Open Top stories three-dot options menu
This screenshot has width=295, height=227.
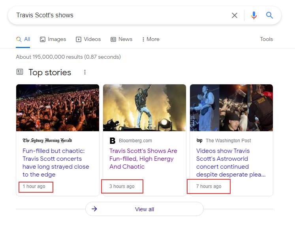[85, 73]
